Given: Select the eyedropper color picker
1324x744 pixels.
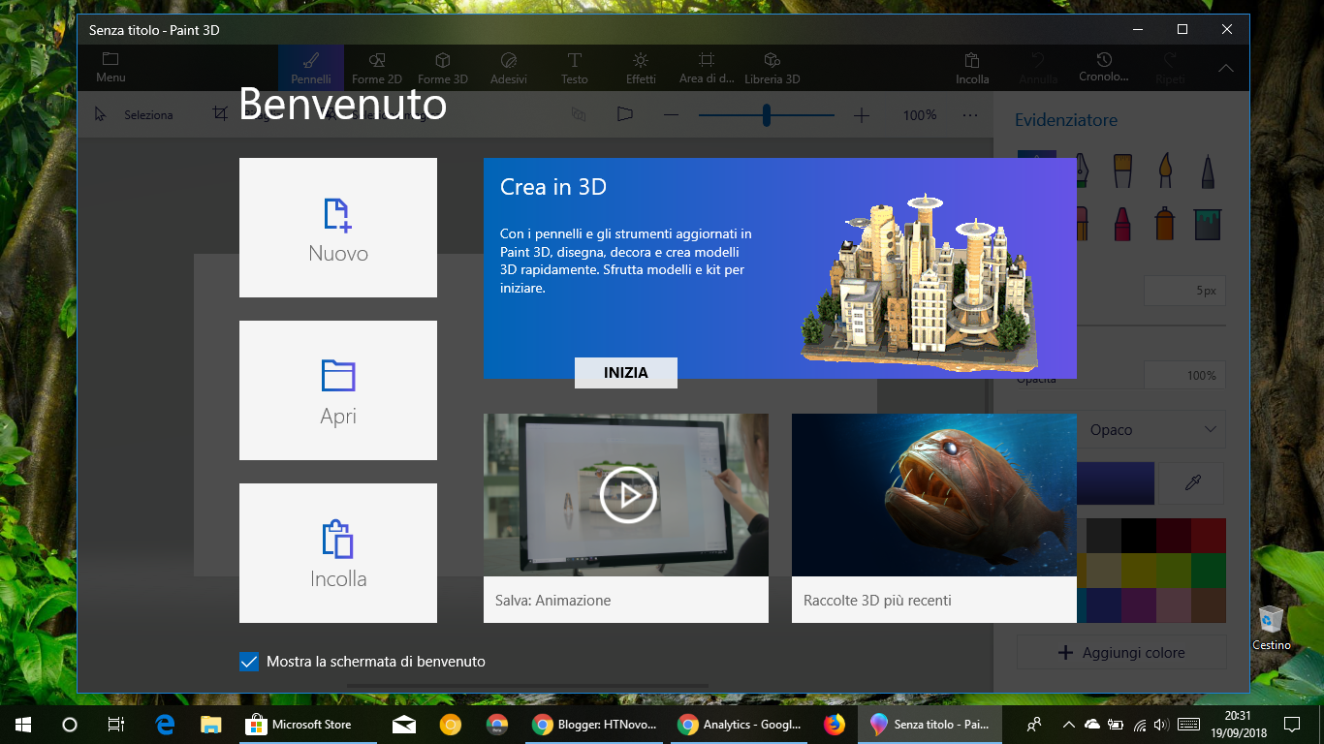Looking at the screenshot, I should [x=1193, y=482].
